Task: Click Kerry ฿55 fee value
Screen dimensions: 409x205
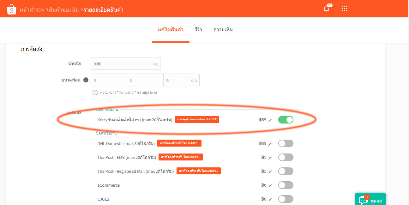Action: [x=262, y=120]
